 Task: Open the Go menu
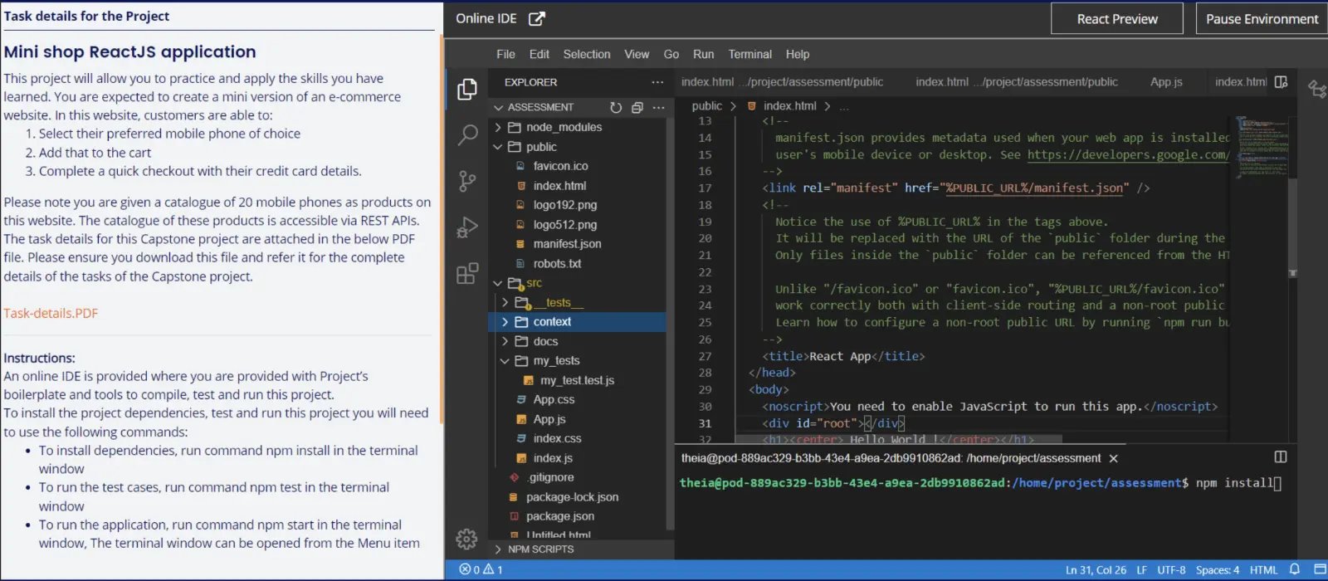coord(671,54)
